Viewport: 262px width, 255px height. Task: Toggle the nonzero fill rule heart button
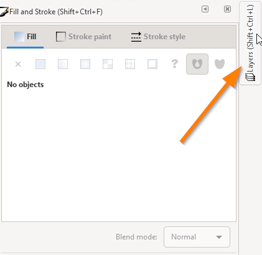pyautogui.click(x=220, y=64)
